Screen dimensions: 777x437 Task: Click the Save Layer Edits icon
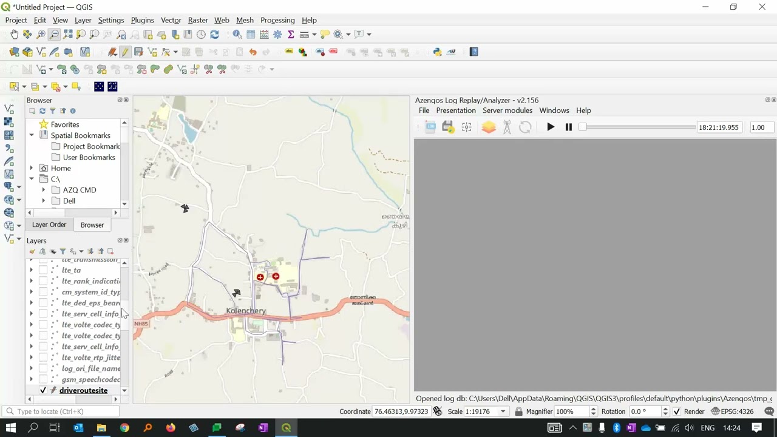coord(138,52)
